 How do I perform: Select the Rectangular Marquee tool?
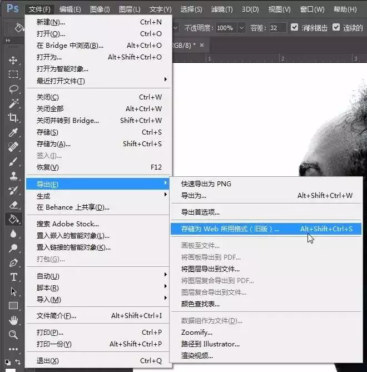[x=13, y=75]
